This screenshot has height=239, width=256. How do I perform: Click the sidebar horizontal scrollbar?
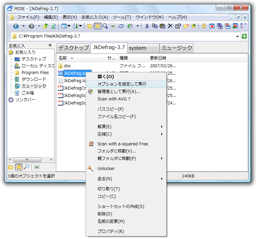tap(29, 160)
